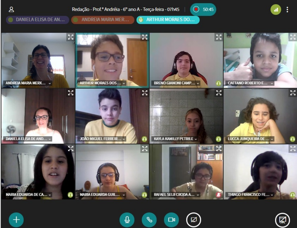Open connection status bars icon
The height and width of the screenshot is (228, 297).
tap(276, 9)
